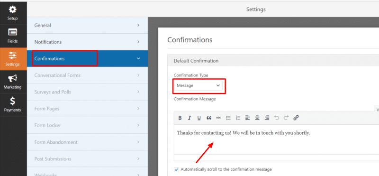This screenshot has height=176, width=379.
Task: Expand the Form Abandonment chevron
Action: [x=138, y=142]
